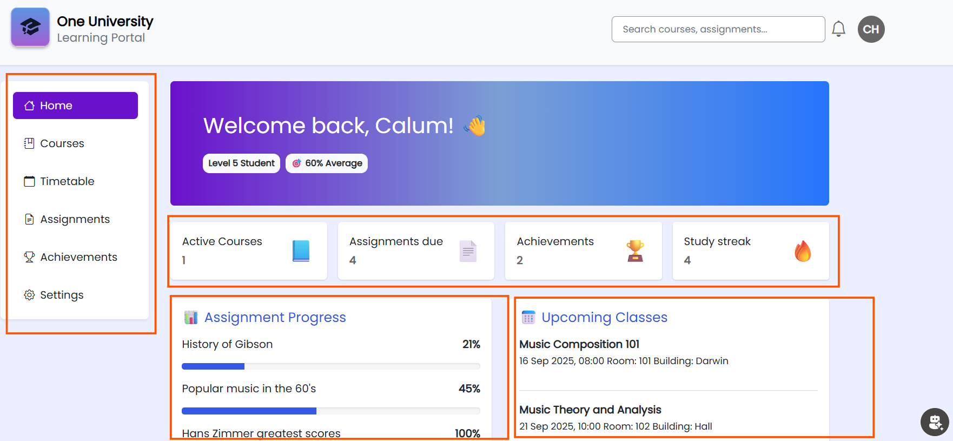
Task: Click the bar chart icon beside Assignment Progress
Action: 190,317
